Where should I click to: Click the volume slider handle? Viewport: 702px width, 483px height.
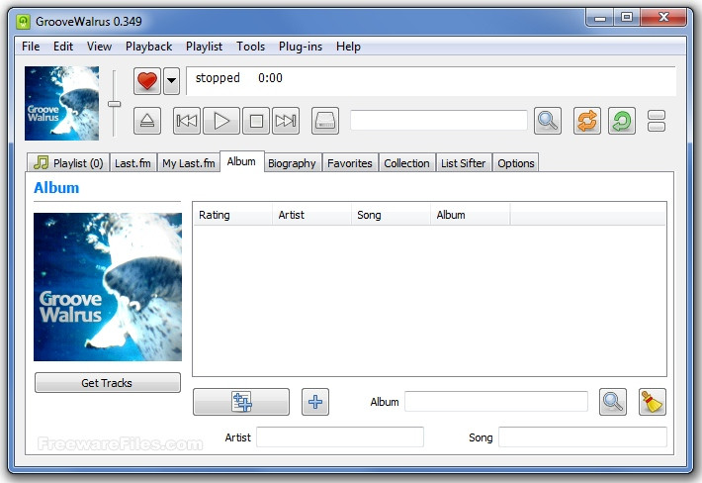point(114,104)
